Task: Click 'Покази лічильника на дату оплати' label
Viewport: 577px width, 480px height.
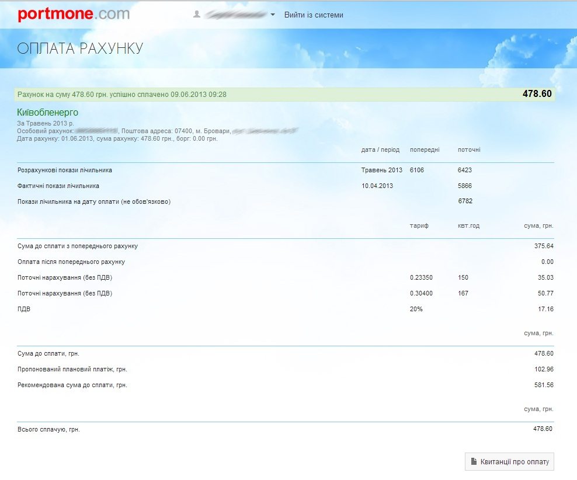Action: pos(94,201)
